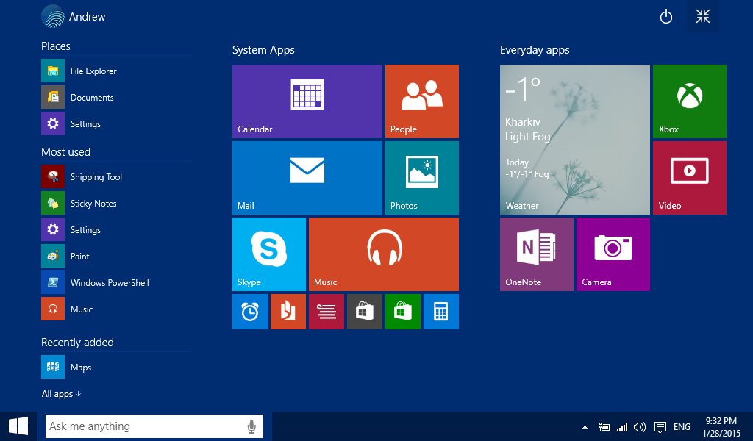Click the Places heading text
This screenshot has height=441, width=753.
pos(56,46)
